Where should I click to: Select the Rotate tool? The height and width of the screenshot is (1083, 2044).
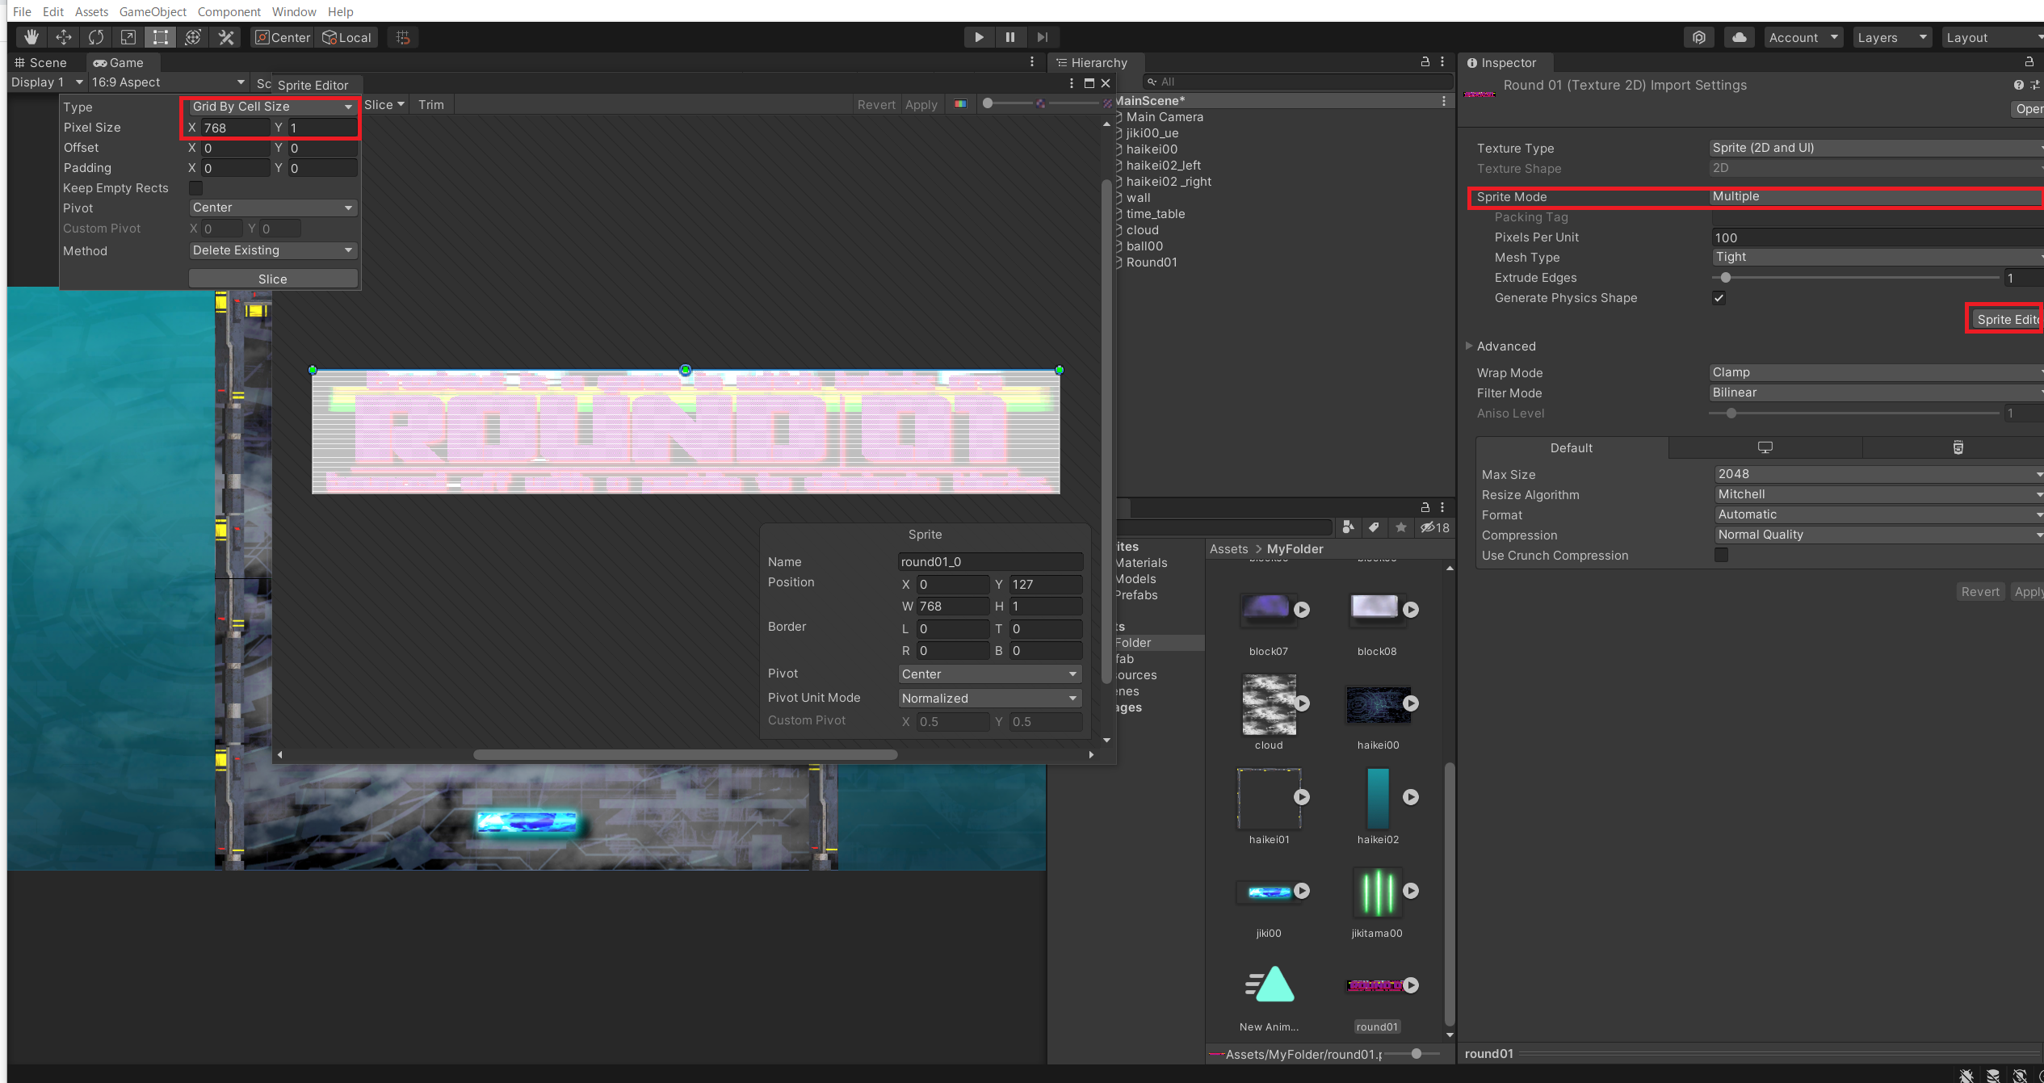(96, 37)
